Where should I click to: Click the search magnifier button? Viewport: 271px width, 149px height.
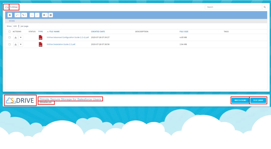pos(265,7)
